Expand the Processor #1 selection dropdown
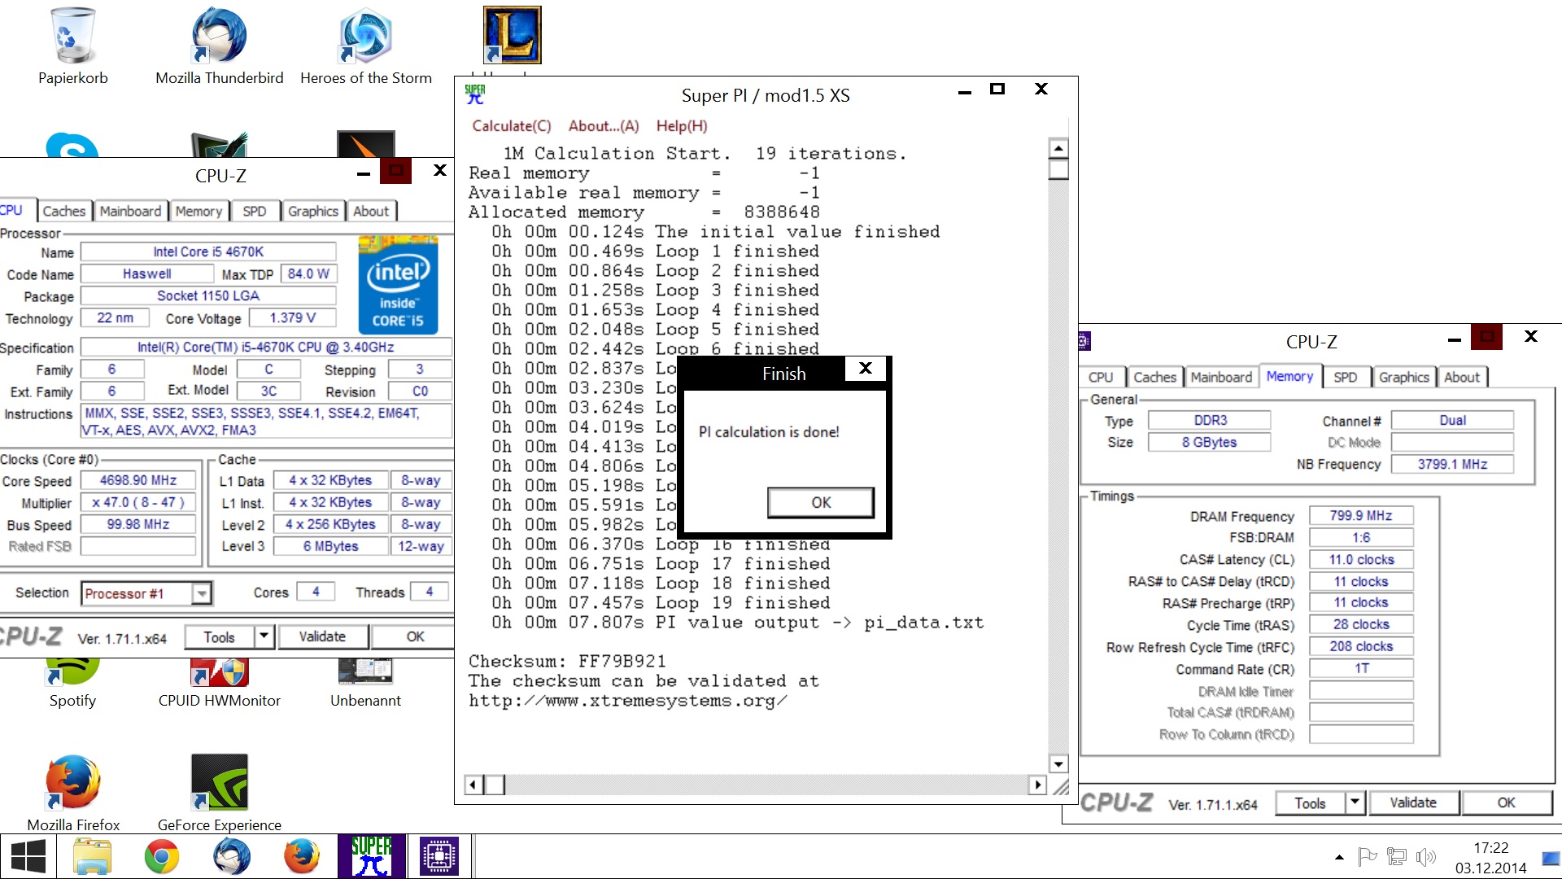The image size is (1562, 879). 202,593
